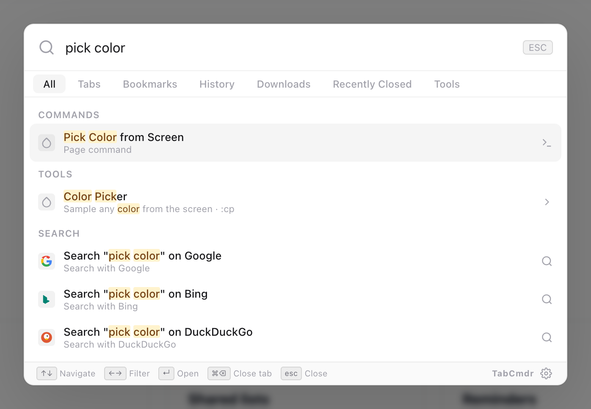
Task: Click the DuckDuckGo logo icon
Action: (x=47, y=337)
